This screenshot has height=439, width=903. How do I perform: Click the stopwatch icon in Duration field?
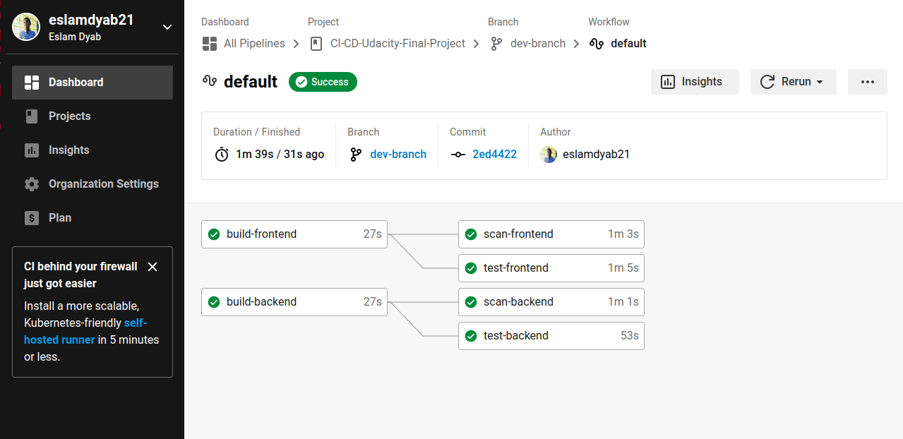point(222,155)
